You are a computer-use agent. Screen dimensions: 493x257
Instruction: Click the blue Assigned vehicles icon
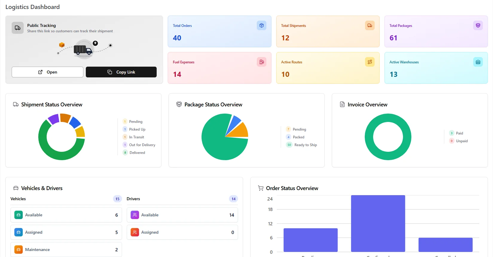click(x=19, y=232)
